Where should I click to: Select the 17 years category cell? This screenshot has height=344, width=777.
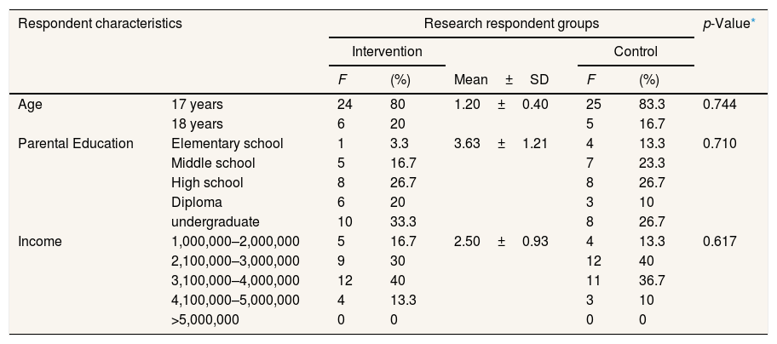coord(197,105)
